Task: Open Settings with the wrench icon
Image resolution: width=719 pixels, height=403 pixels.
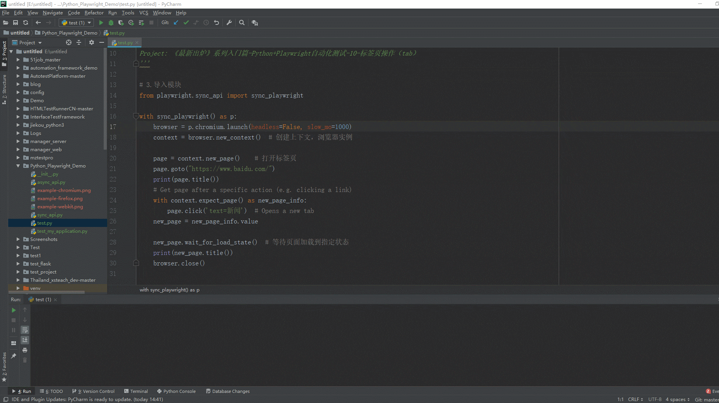Action: coord(229,23)
